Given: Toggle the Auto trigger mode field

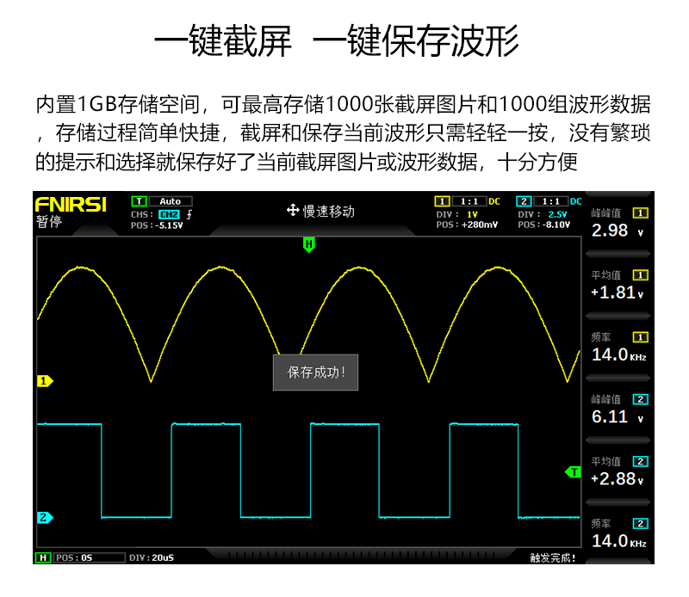Looking at the screenshot, I should (171, 201).
